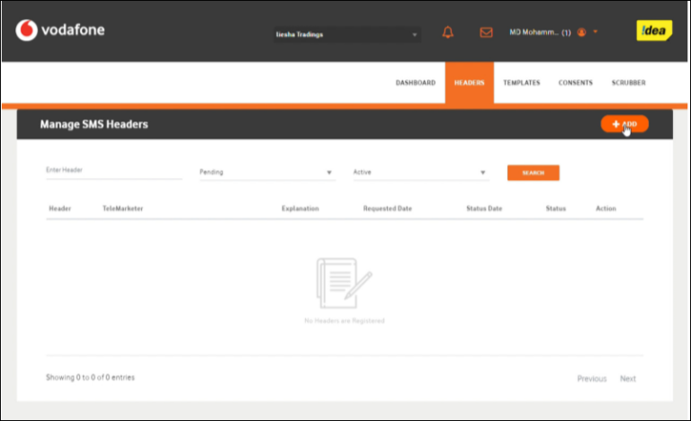Go to the Next page link
The height and width of the screenshot is (421, 691).
coord(628,379)
